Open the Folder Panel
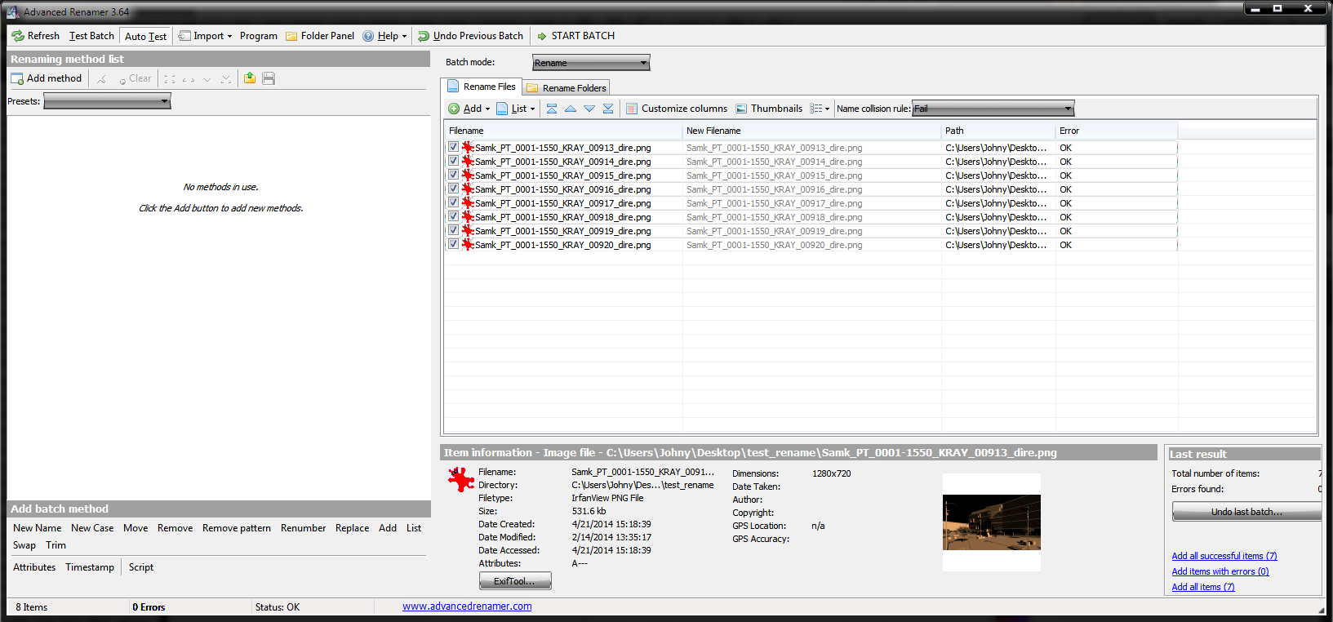Screen dimensions: 1333x622 coord(319,36)
